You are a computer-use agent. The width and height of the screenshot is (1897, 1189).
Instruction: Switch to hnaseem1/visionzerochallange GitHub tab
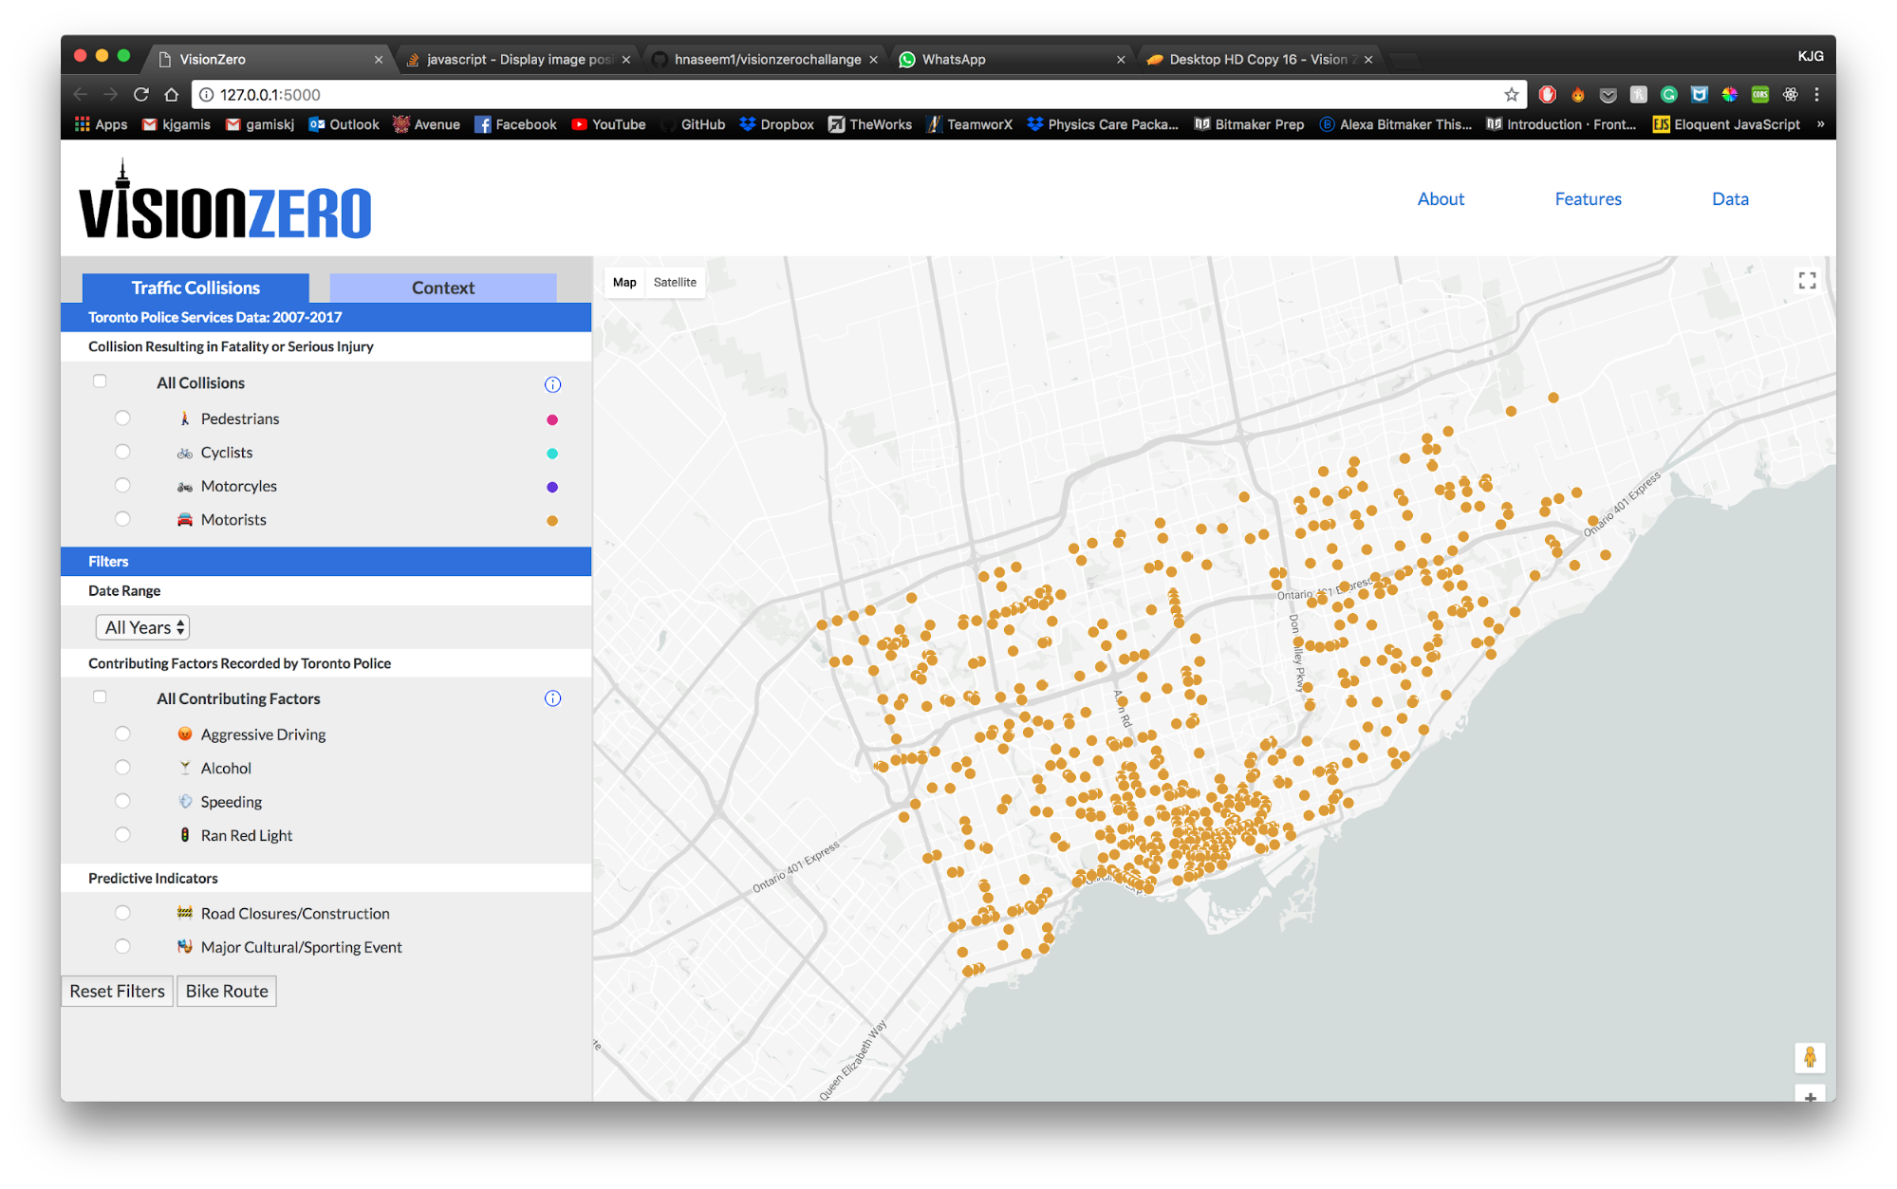click(766, 59)
